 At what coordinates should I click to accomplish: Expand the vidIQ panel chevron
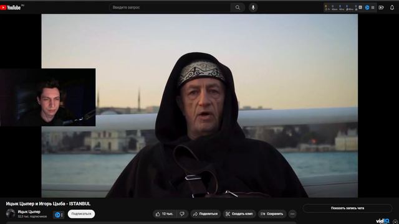click(x=395, y=222)
